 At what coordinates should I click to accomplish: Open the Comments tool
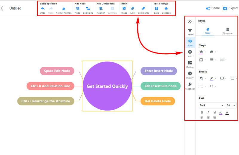pos(143,9)
